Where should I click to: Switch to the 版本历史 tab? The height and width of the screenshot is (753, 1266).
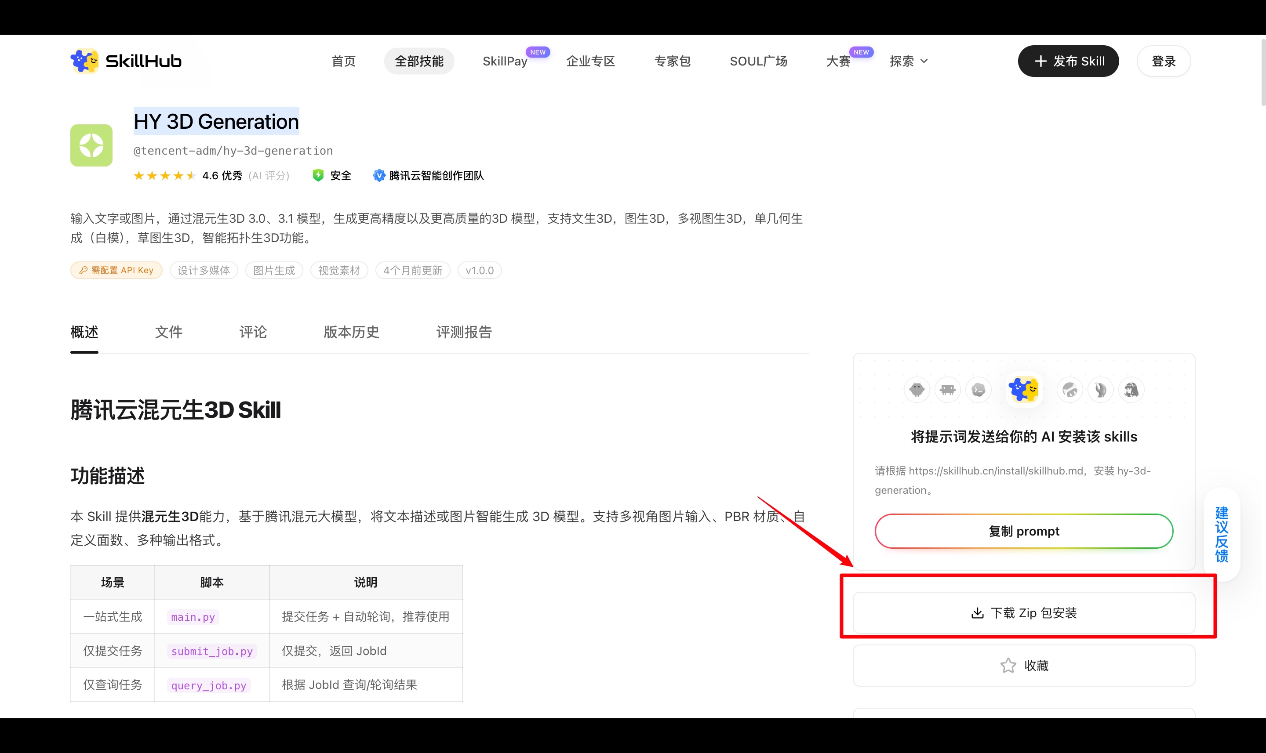pyautogui.click(x=351, y=333)
